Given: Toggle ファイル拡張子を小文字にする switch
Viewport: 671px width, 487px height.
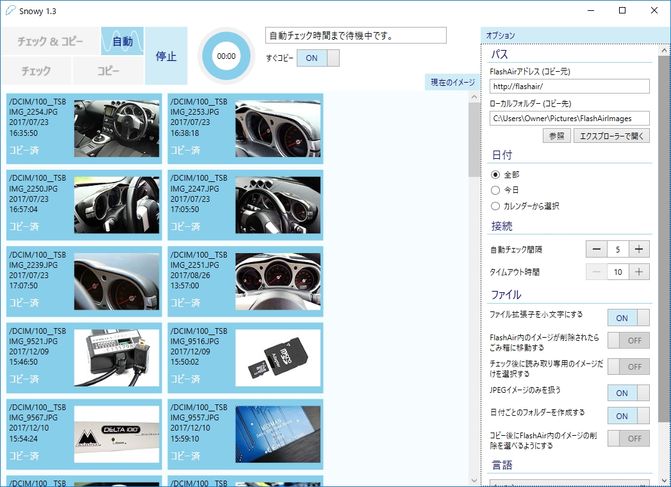Looking at the screenshot, I should [629, 318].
